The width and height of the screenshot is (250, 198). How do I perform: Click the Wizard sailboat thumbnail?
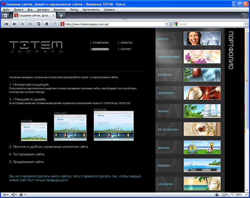(x=202, y=111)
